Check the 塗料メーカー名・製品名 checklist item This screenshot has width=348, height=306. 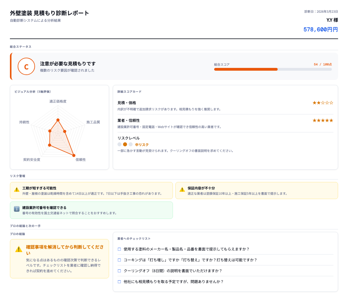tap(119, 249)
